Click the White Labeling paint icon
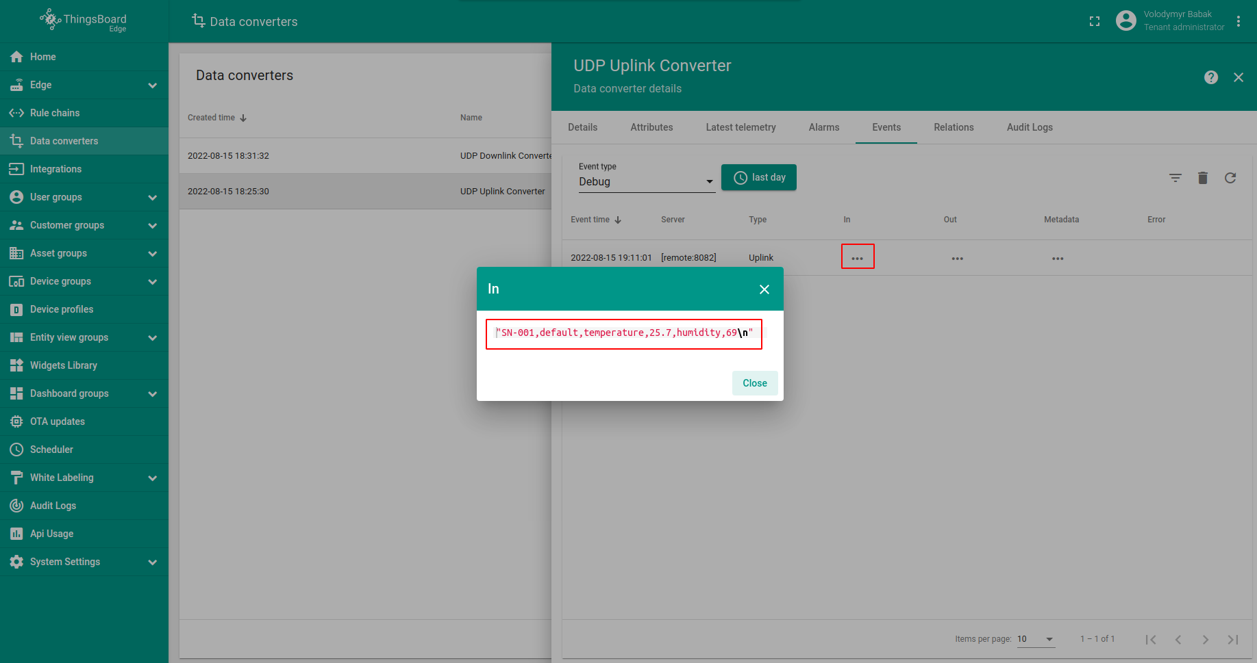 pos(16,478)
